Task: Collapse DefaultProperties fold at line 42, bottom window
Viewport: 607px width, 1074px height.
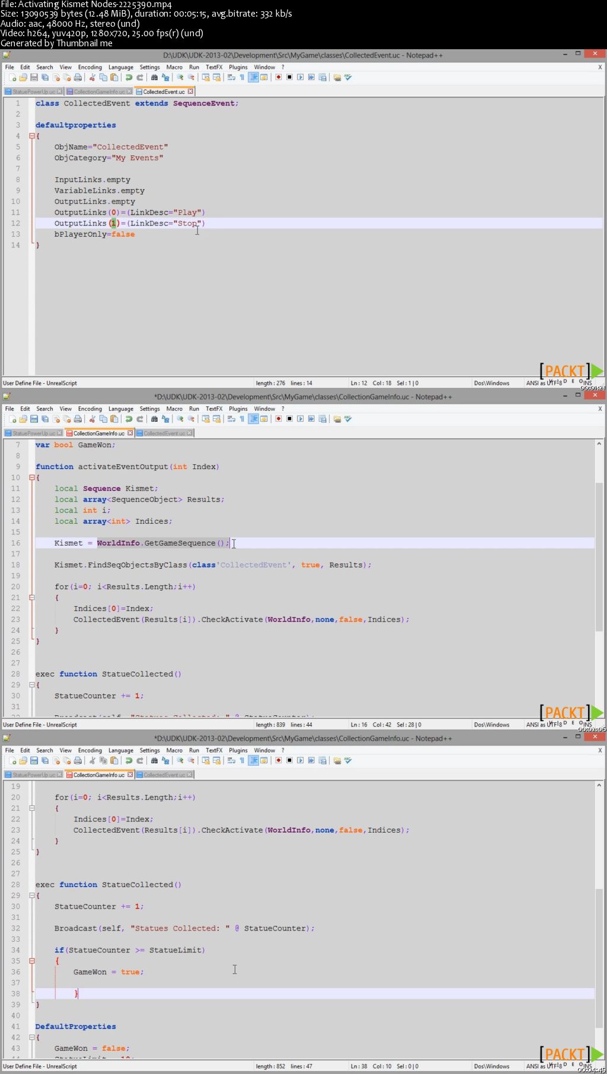Action: click(x=32, y=1037)
